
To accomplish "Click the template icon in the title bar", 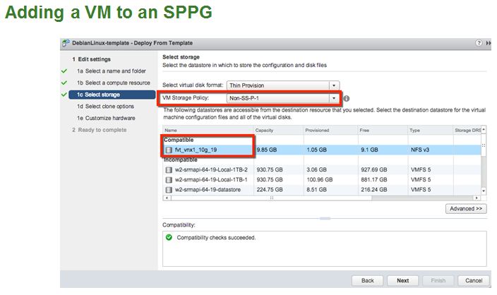I will (66, 43).
